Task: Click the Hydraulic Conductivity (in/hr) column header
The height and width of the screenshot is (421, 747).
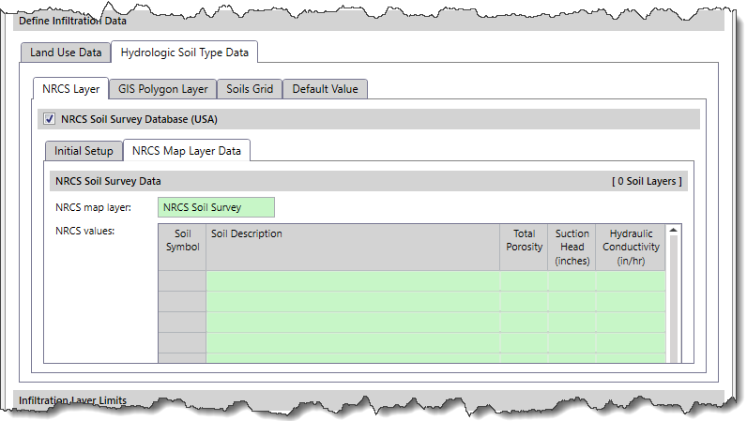Action: pyautogui.click(x=631, y=248)
